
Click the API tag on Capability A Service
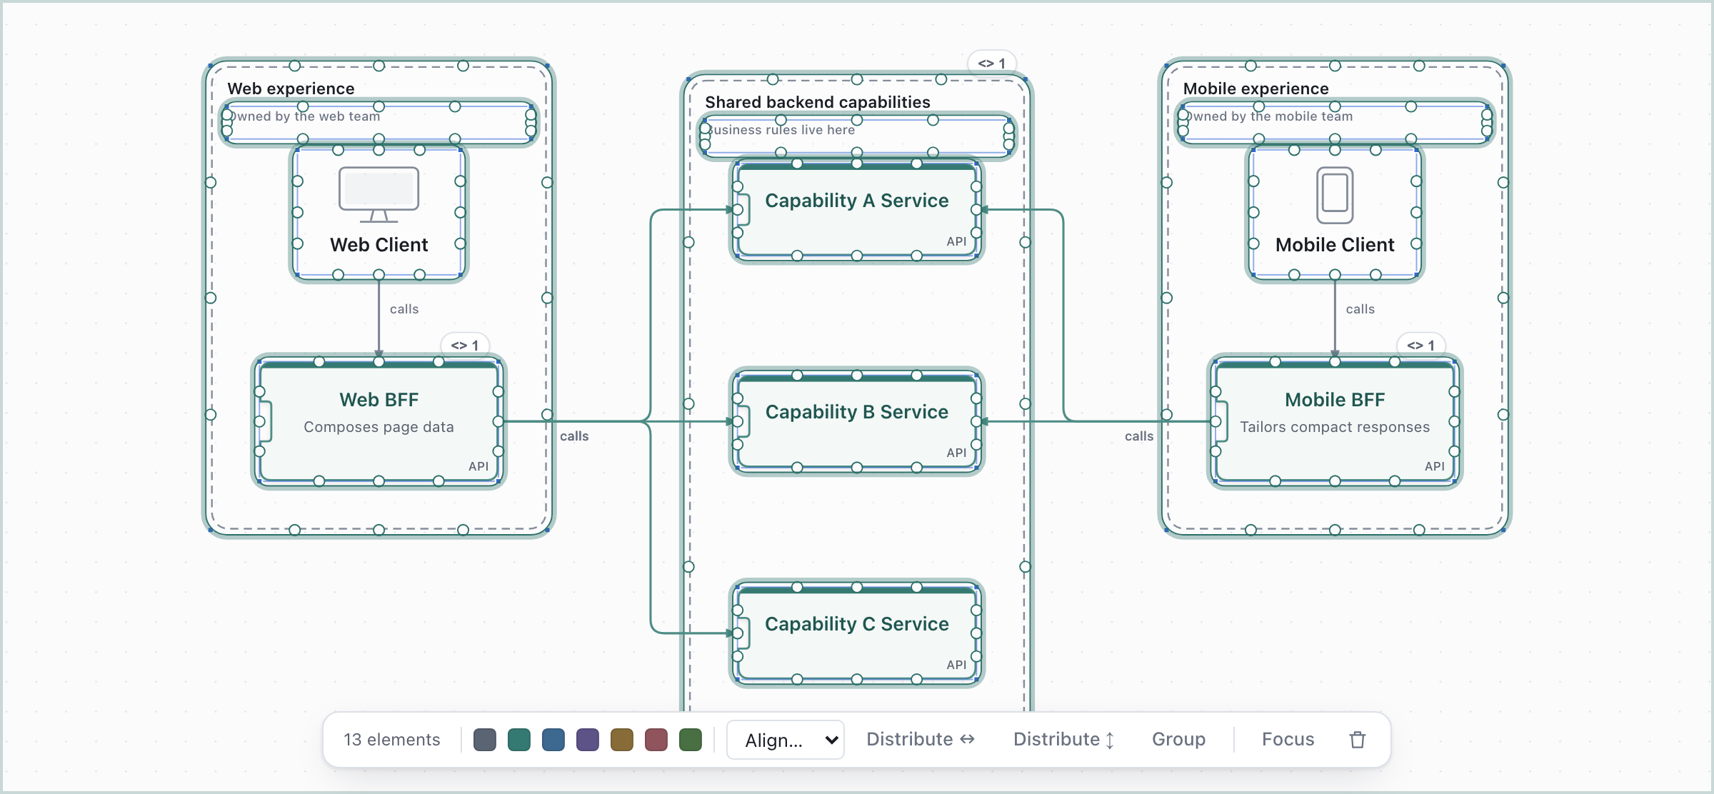(x=956, y=241)
